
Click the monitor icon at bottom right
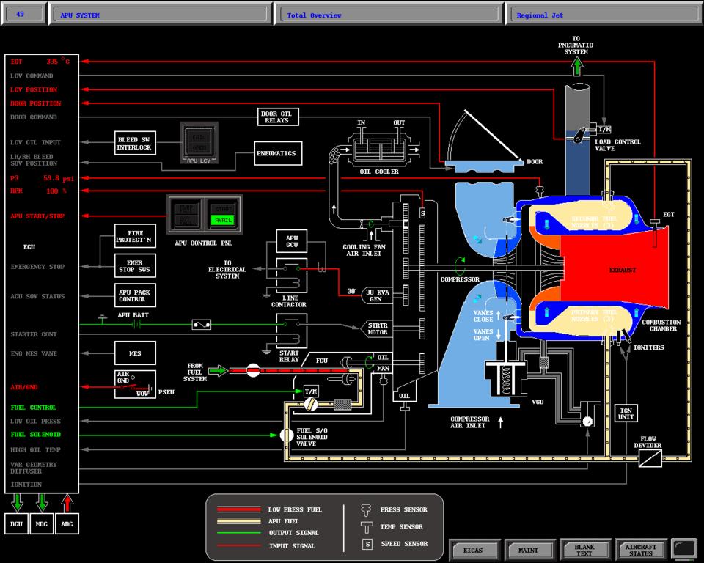click(685, 548)
